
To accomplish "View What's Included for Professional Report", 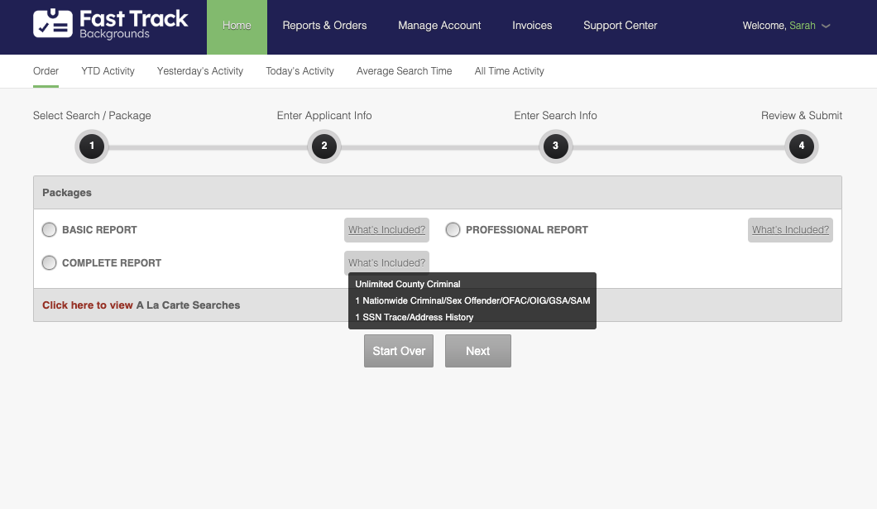I will pyautogui.click(x=790, y=230).
